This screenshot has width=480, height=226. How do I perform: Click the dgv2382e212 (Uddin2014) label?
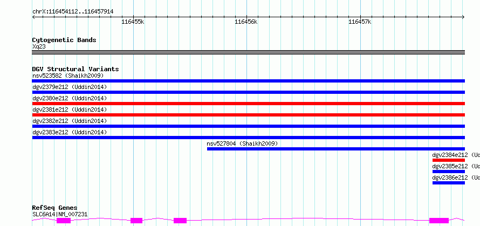(70, 121)
